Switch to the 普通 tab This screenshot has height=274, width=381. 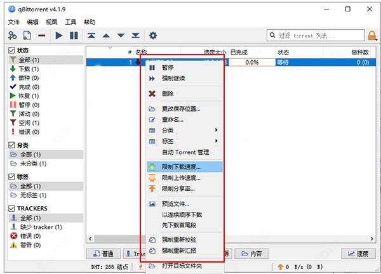(104, 254)
